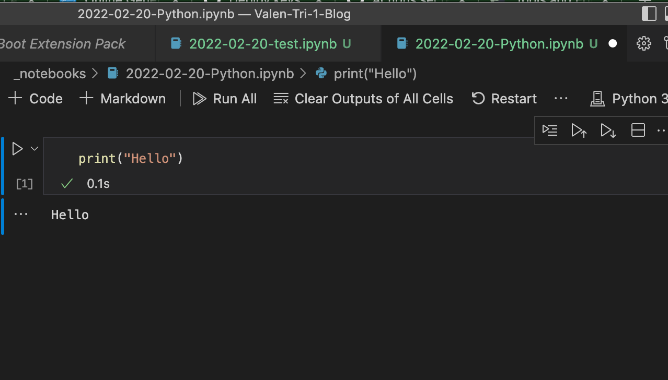Click Run All in notebook toolbar
The image size is (668, 380).
(x=225, y=99)
